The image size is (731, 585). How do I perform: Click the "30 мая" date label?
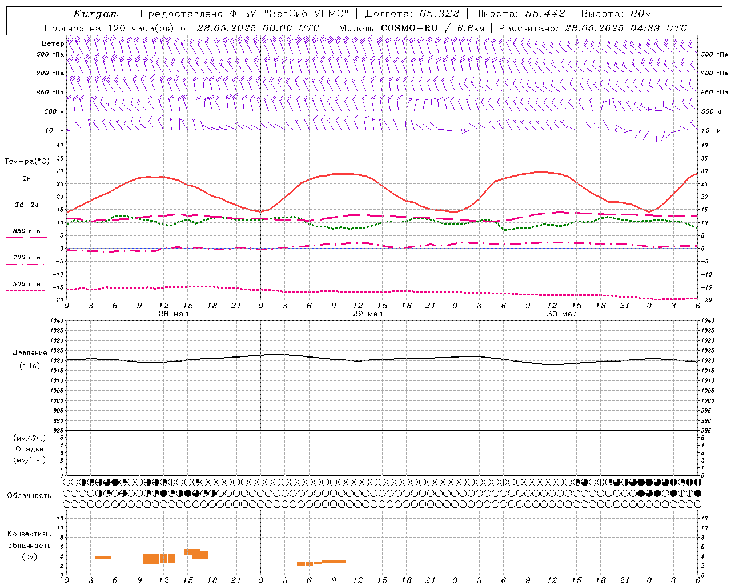click(562, 314)
